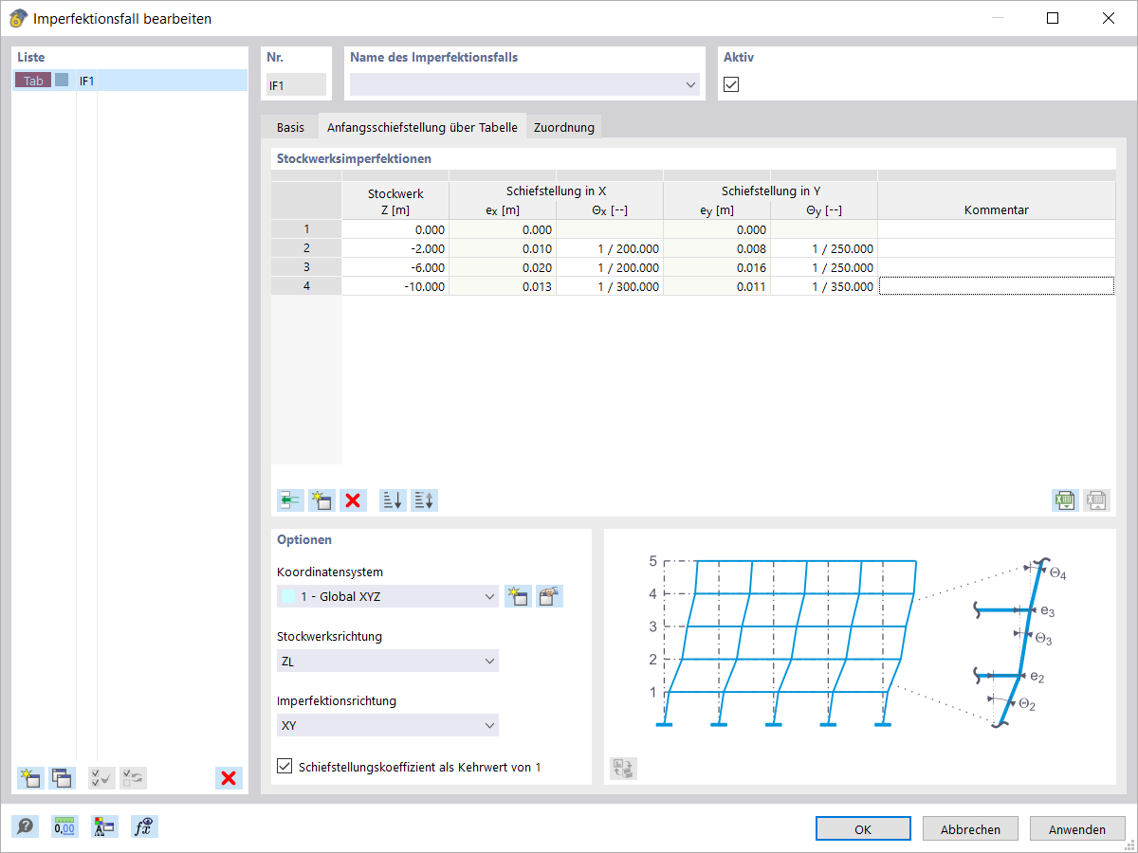This screenshot has height=853, width=1138.
Task: Expand the Imperfektionsrichtung dropdown showing XY
Action: [388, 725]
